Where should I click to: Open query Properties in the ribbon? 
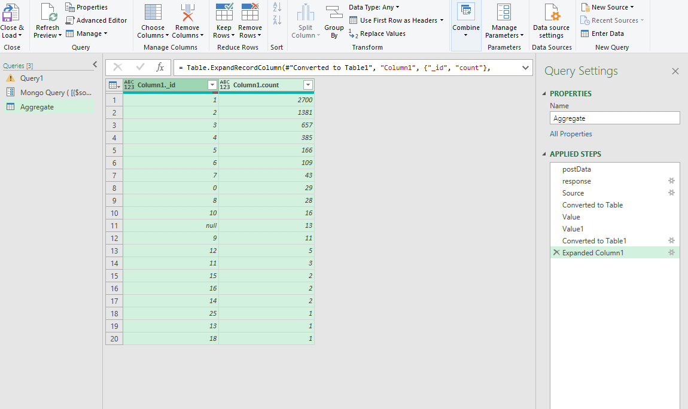pyautogui.click(x=86, y=7)
